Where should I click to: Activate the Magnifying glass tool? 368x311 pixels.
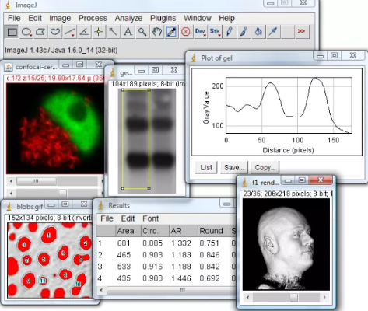point(142,32)
